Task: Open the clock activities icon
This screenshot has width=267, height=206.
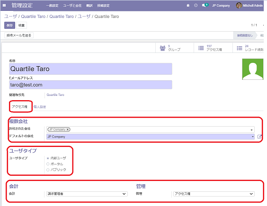Action: 196,6
